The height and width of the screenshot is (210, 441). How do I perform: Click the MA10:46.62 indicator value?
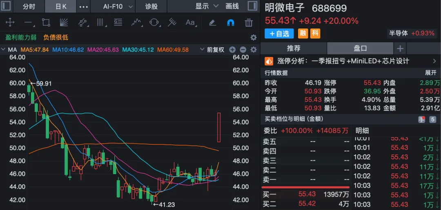pos(68,50)
